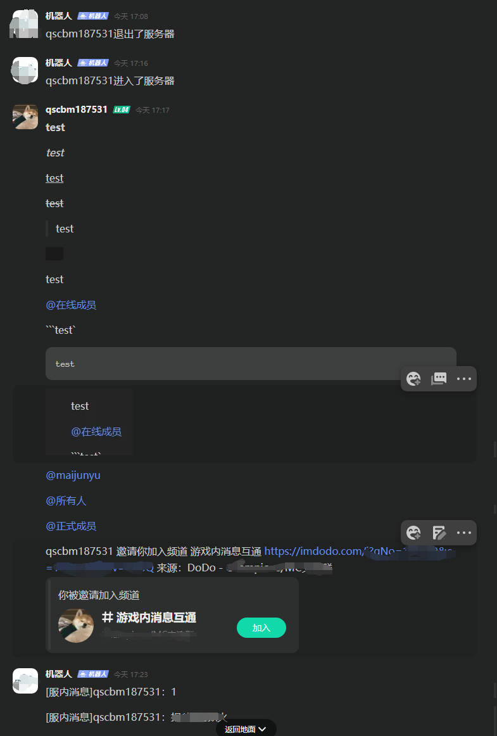Click the bot avatar at 17:23
Screen dimensions: 497x736
point(25,681)
